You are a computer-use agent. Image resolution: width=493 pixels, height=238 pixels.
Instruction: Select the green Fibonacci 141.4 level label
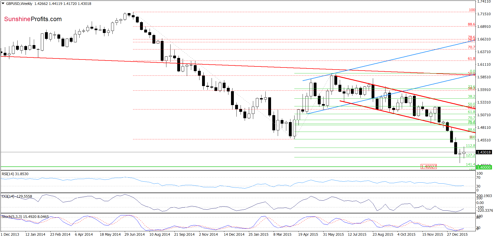pyautogui.click(x=471, y=164)
